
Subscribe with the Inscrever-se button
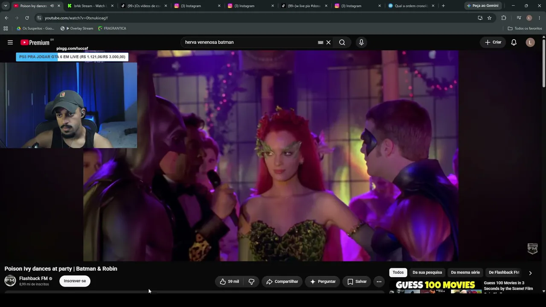(x=75, y=281)
